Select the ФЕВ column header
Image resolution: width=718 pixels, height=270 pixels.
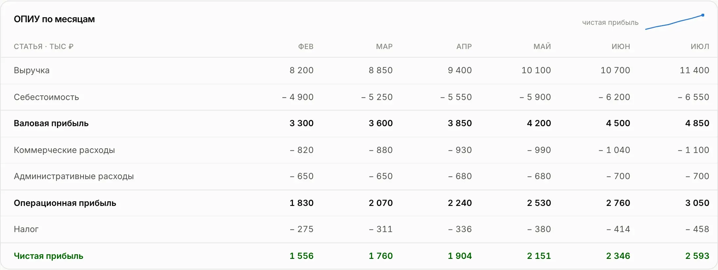coord(306,46)
